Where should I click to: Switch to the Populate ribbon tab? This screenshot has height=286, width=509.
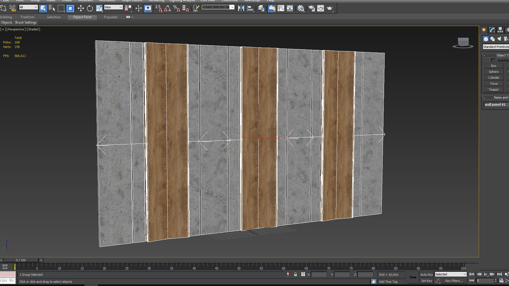(111, 17)
